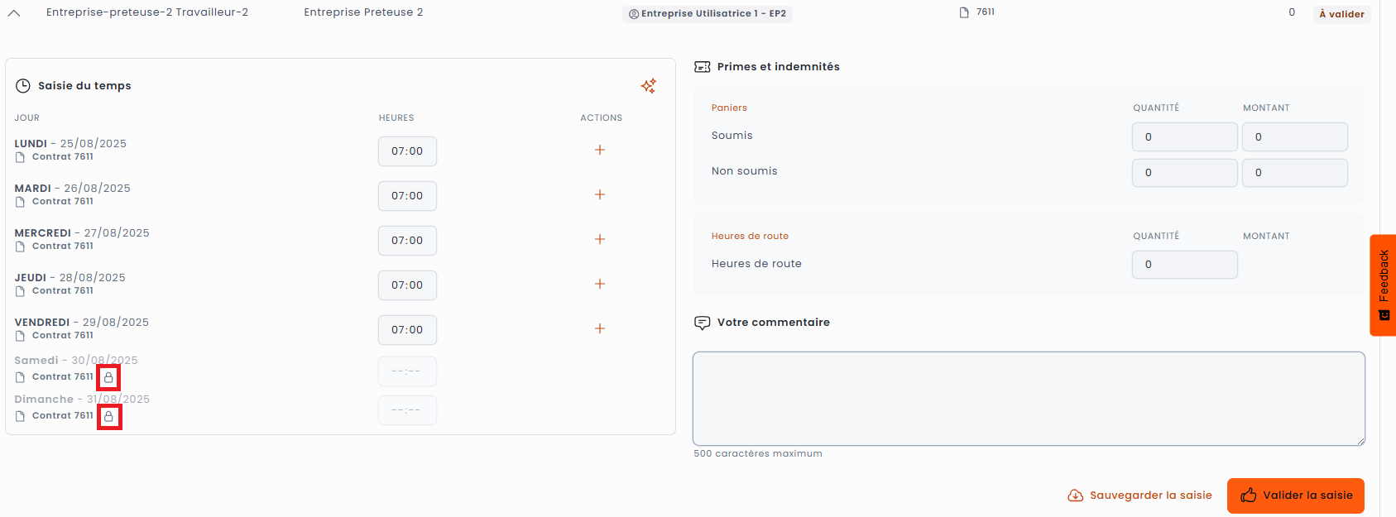Click 'Entreprise Preteuse 2' header text
The width and height of the screenshot is (1396, 517).
(x=363, y=12)
